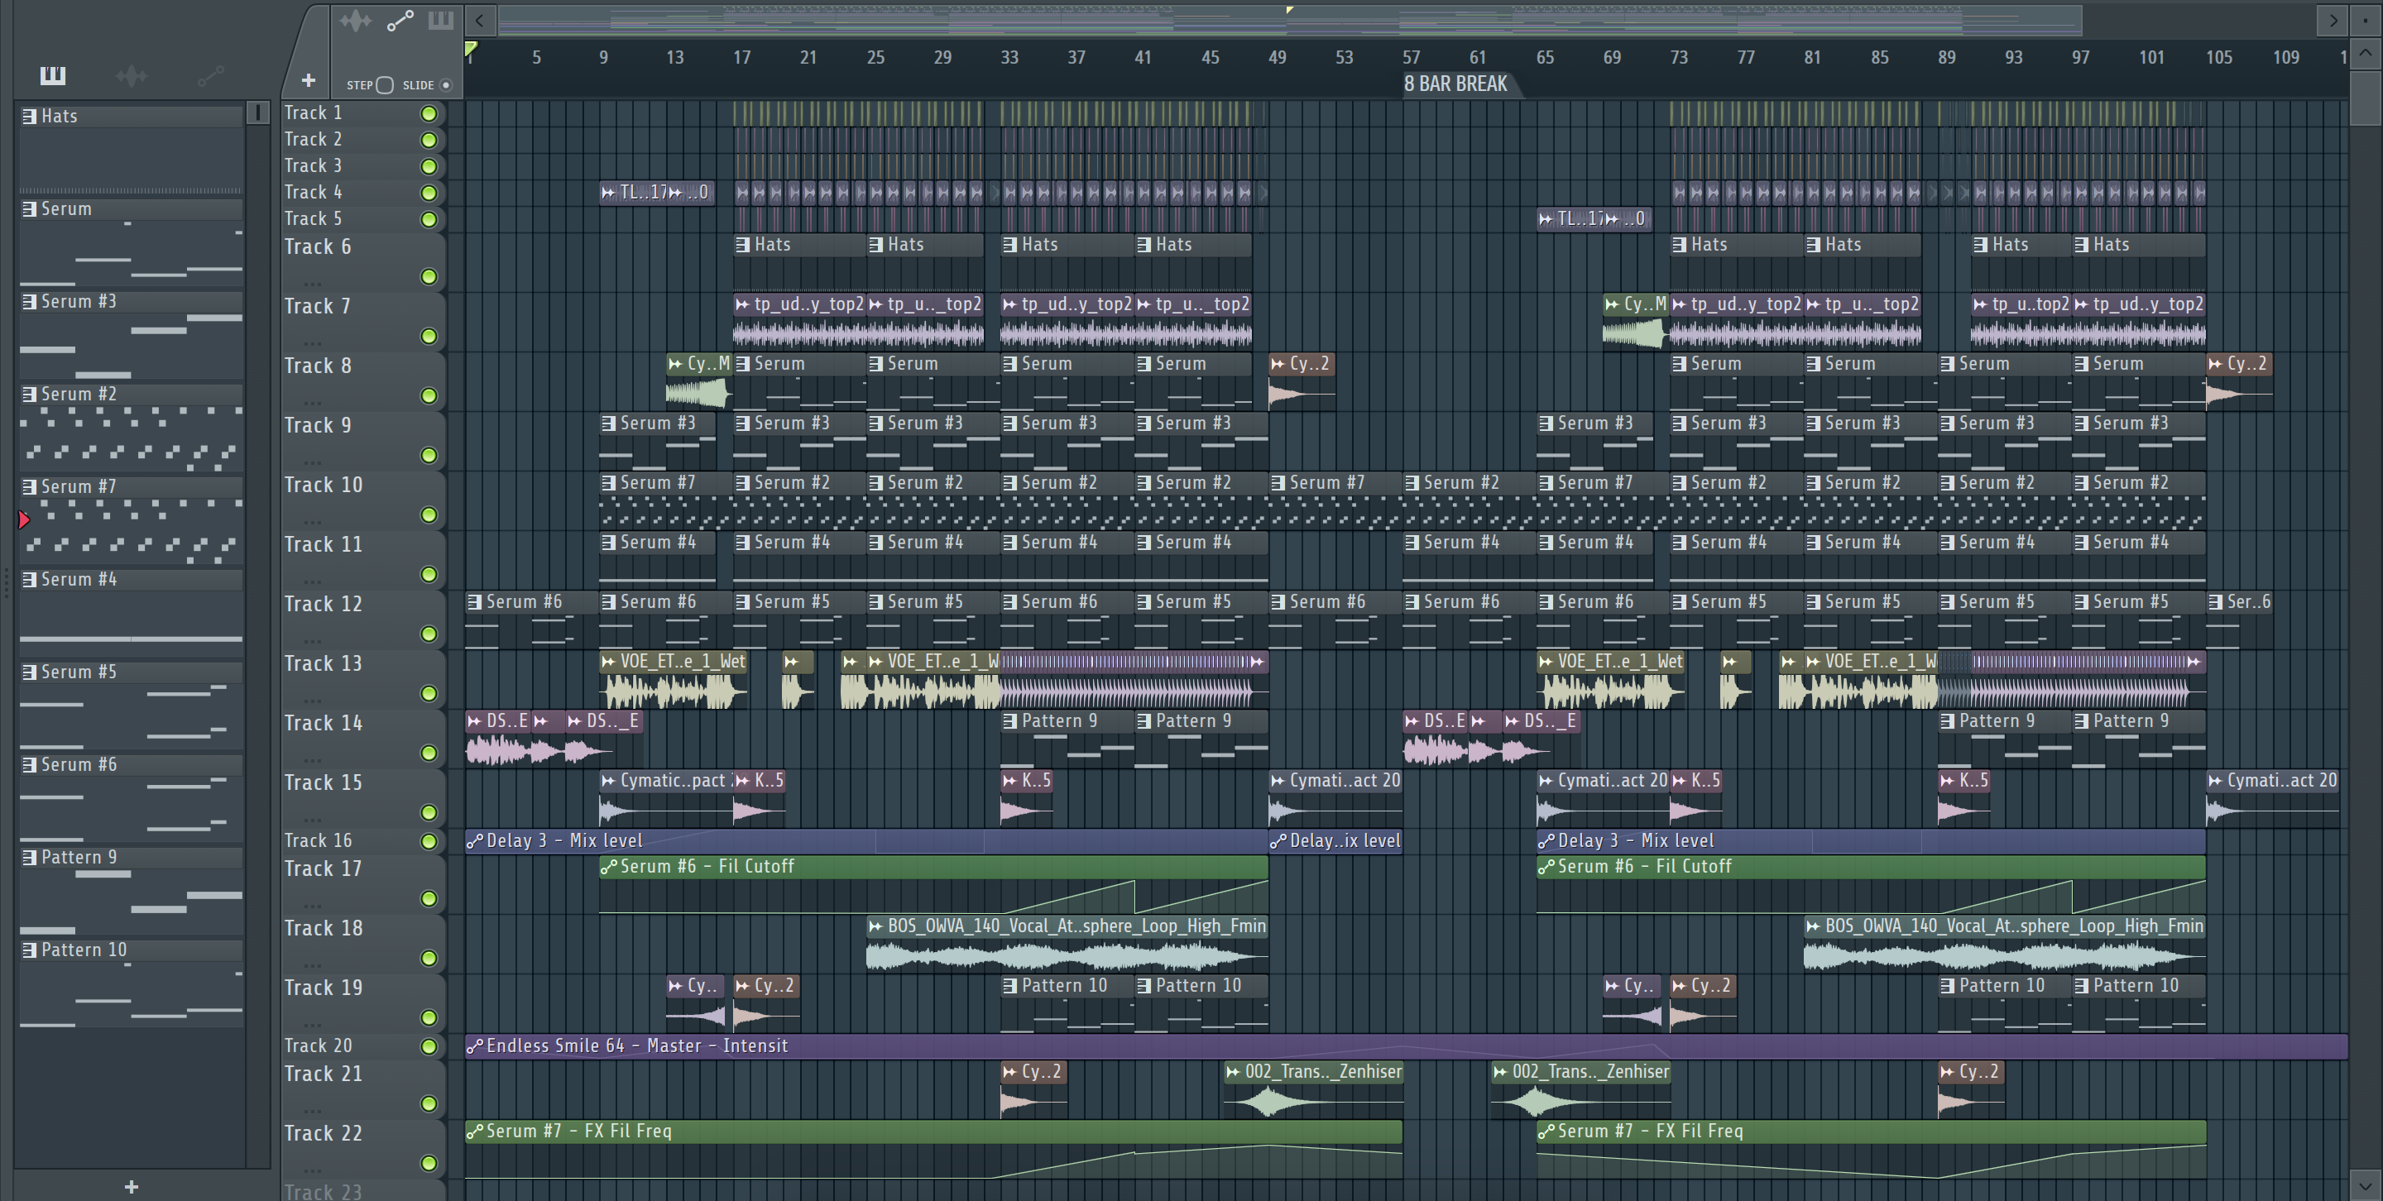Click the horizontal overview scrollbar at top
Screen dimensions: 2383x1201
1291,19
